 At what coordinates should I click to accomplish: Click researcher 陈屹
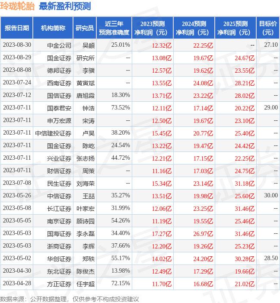click(89, 146)
